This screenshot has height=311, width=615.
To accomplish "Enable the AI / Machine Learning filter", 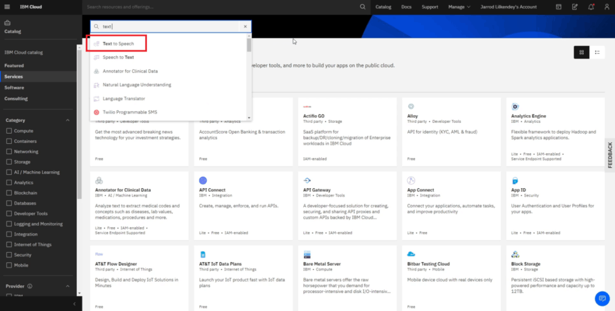I will [x=9, y=172].
